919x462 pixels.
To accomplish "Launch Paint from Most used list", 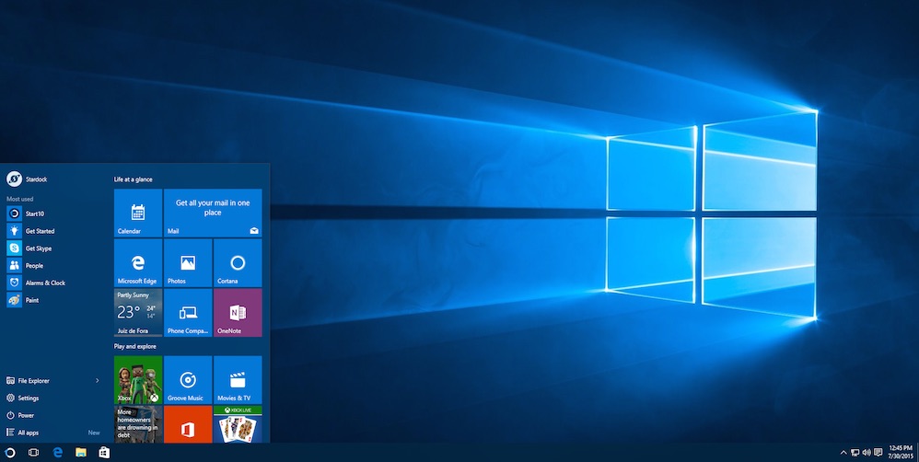I will pos(31,300).
